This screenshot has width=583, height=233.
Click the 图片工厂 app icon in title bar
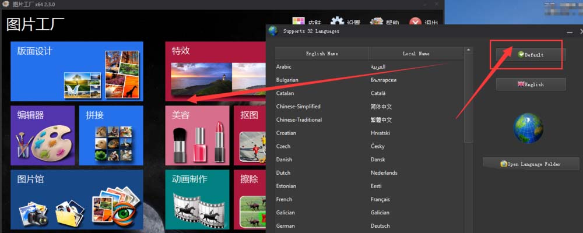[6, 5]
